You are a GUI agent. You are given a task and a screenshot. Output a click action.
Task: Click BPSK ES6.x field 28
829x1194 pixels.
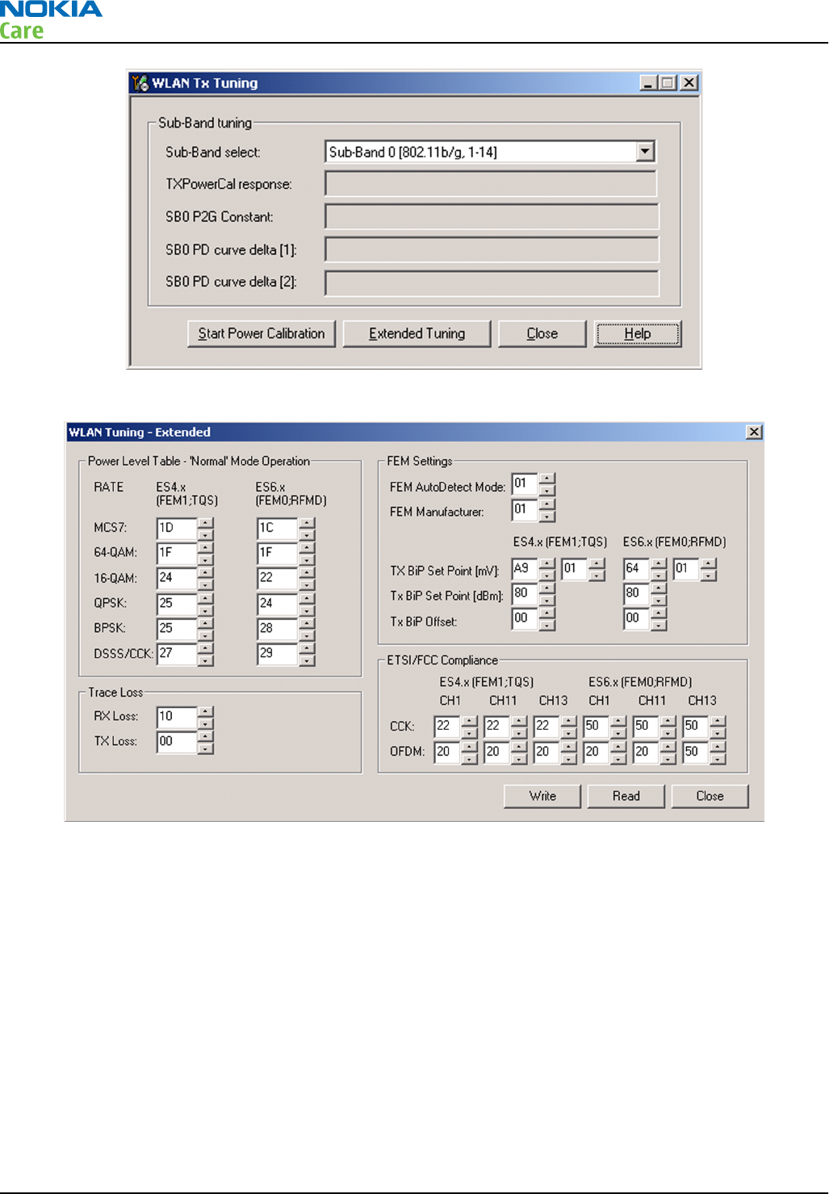pos(278,628)
